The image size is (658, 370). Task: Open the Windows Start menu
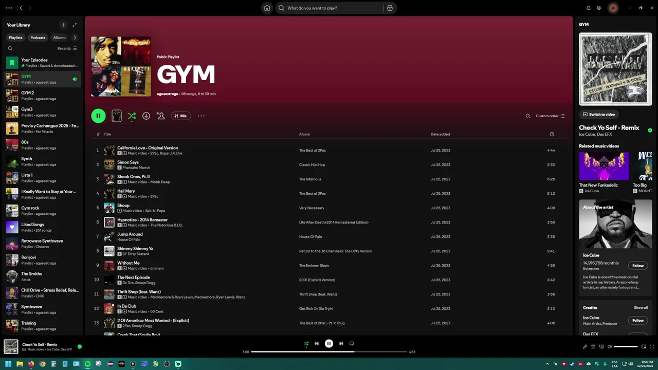(8, 364)
